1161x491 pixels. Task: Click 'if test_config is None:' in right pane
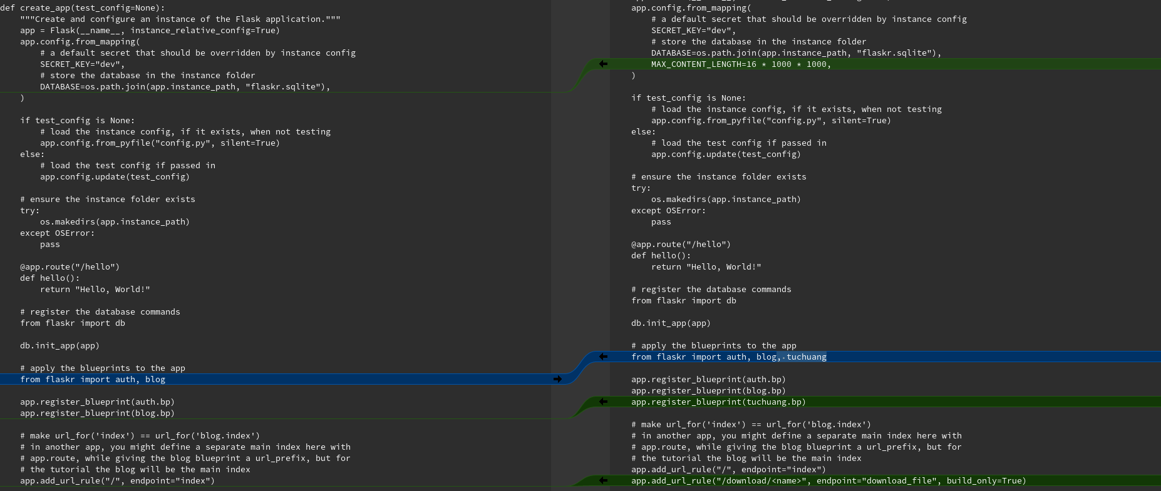[x=689, y=98]
